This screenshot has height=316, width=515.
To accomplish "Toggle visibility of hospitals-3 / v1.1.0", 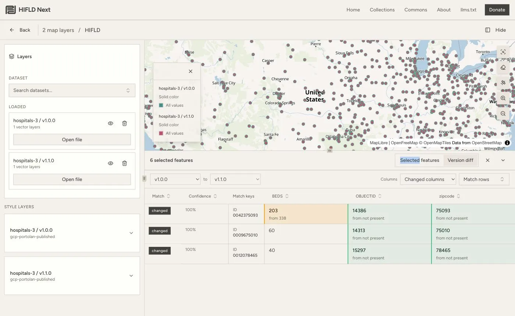I will [x=110, y=163].
